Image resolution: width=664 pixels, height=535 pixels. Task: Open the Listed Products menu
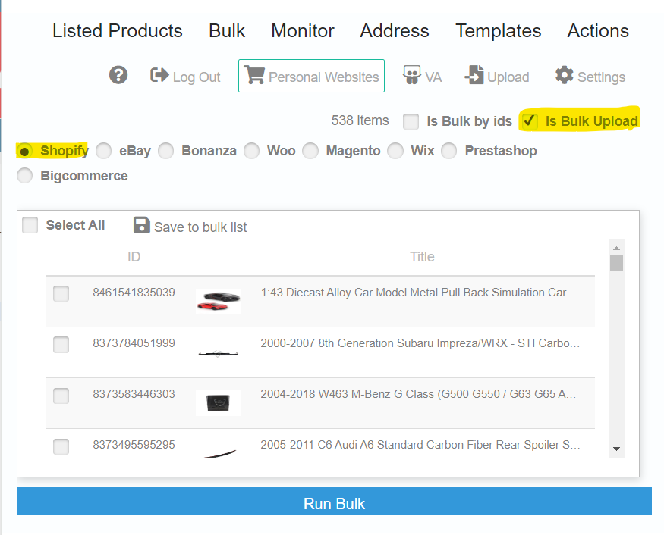coord(118,31)
